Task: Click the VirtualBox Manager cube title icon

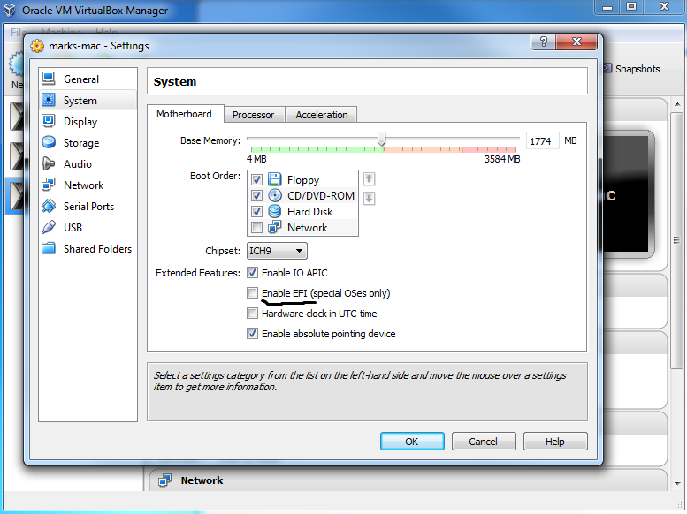Action: pos(10,10)
